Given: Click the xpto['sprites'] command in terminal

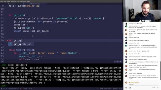Looking at the screenshot, I should [18, 65].
